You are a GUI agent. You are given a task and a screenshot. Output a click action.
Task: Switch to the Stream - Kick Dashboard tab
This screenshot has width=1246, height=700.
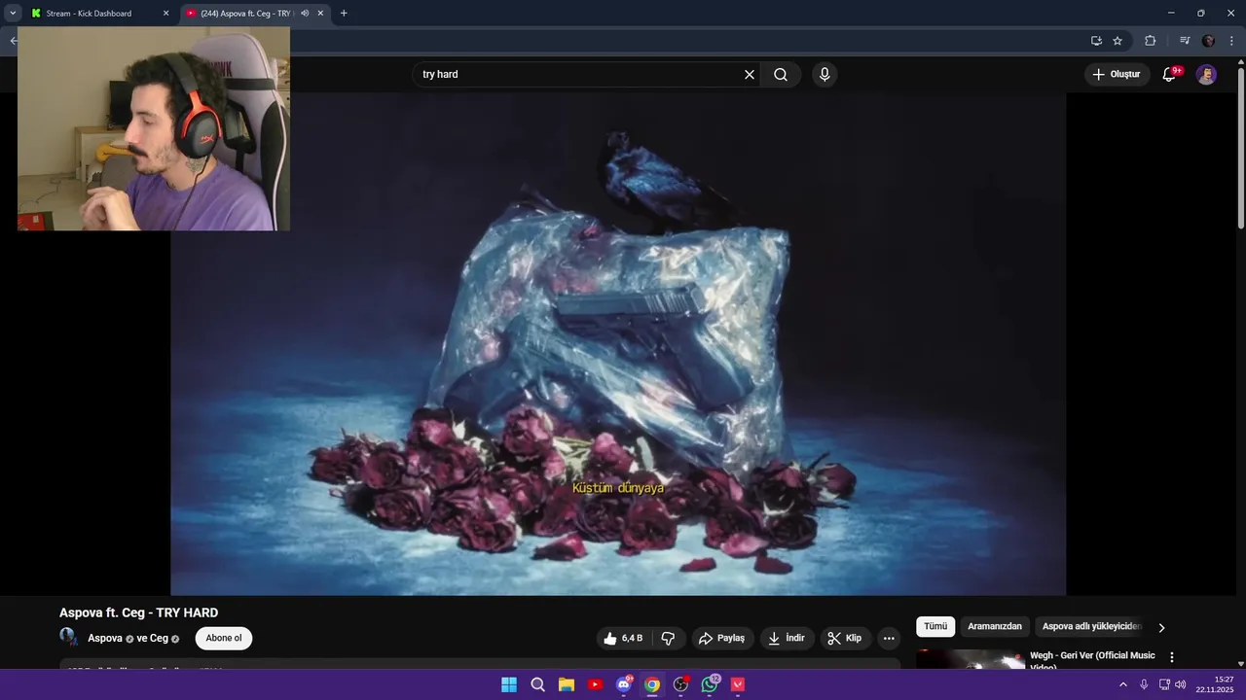pyautogui.click(x=90, y=14)
